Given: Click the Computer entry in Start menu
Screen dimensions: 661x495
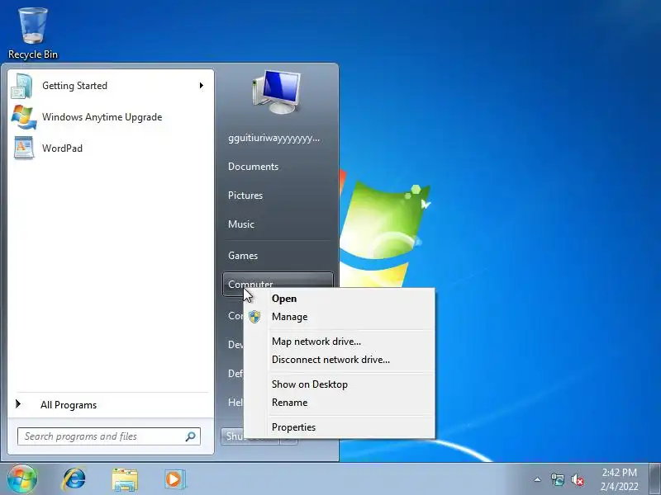Looking at the screenshot, I should [x=278, y=284].
